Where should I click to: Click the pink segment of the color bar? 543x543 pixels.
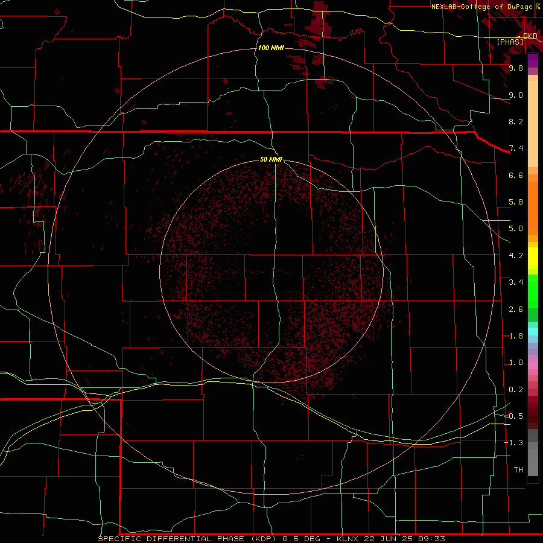pos(533,366)
